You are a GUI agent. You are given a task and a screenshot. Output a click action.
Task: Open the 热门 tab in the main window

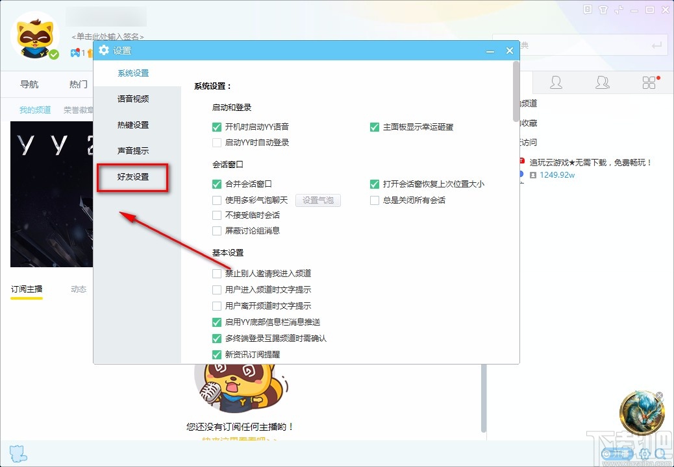pos(79,84)
